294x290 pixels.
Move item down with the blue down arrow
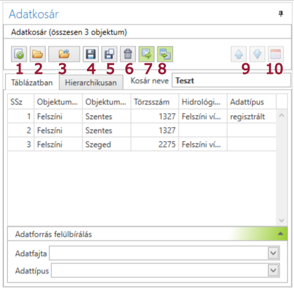point(257,54)
